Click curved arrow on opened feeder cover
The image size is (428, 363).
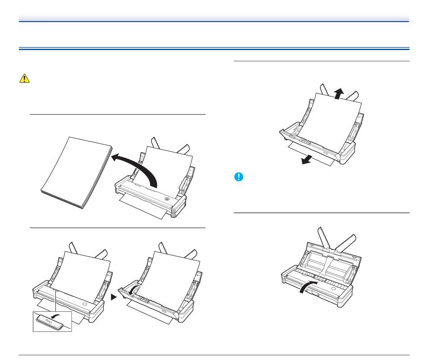pyautogui.click(x=134, y=290)
